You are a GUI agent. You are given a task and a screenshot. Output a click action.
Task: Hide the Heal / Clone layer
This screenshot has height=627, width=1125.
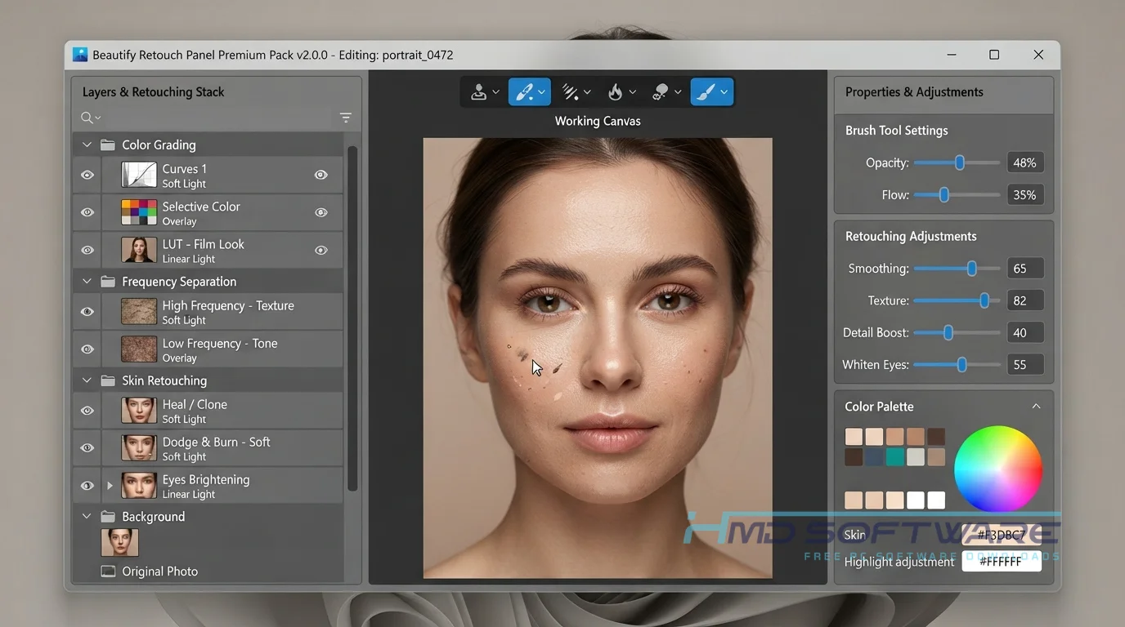click(87, 410)
